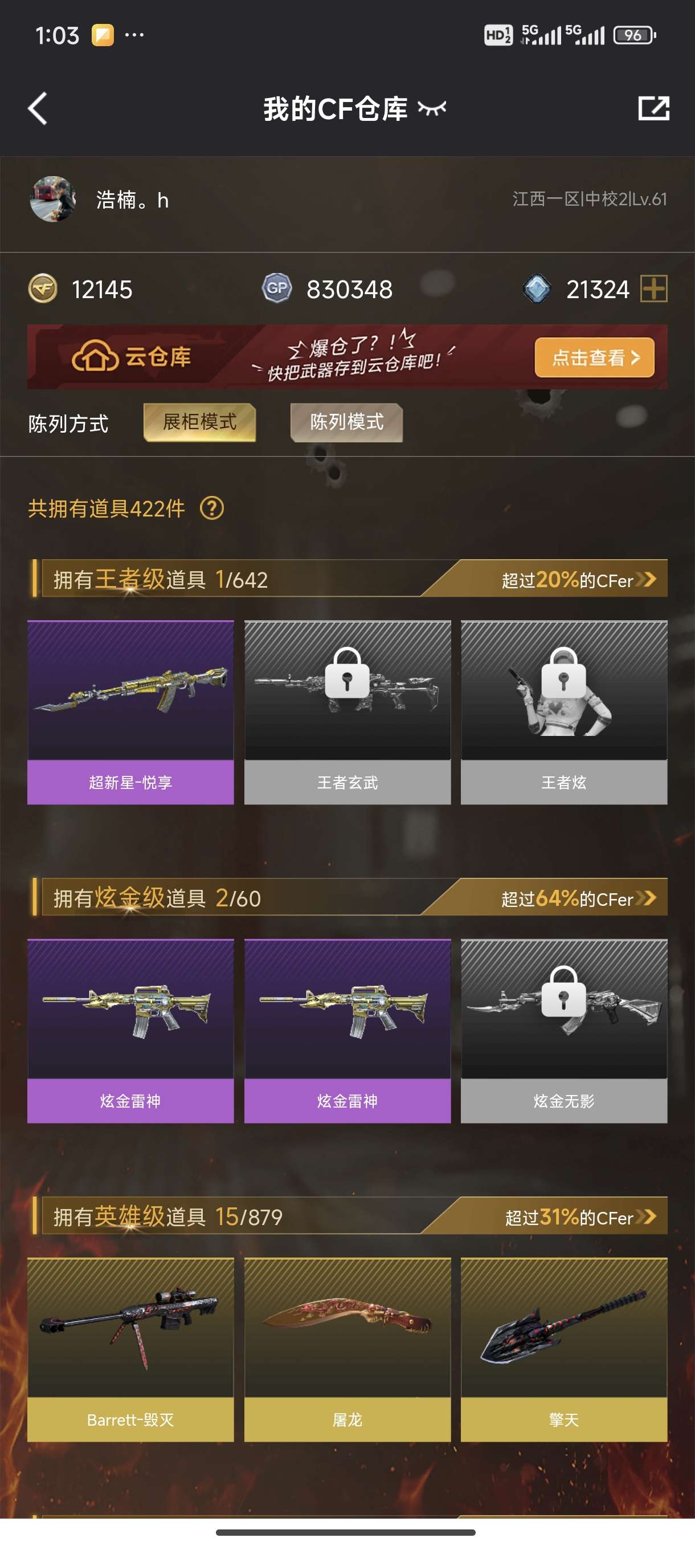Tap the blue diamond currency icon
The width and height of the screenshot is (695, 1546).
pyautogui.click(x=537, y=288)
